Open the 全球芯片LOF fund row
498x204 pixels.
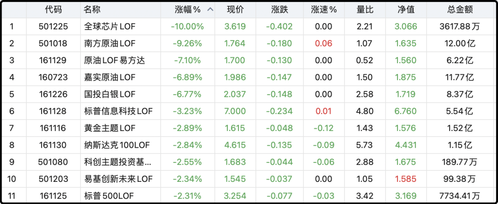(x=249, y=26)
